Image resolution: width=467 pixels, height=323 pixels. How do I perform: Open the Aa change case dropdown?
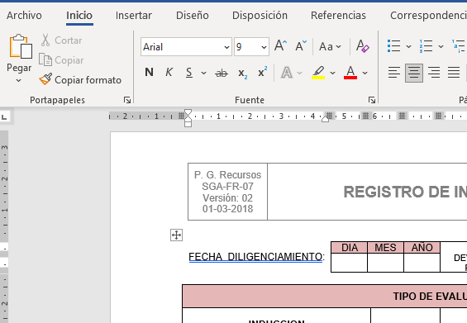point(330,47)
